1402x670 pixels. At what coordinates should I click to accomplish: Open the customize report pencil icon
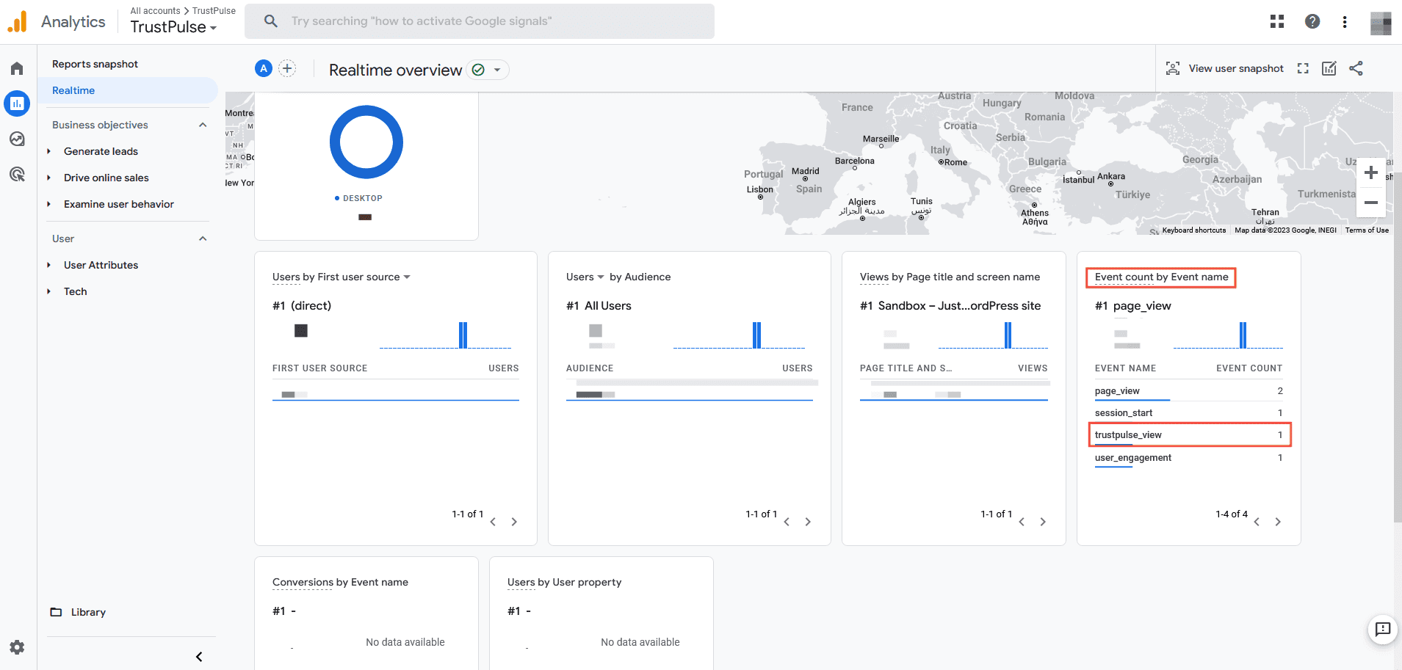click(1329, 68)
